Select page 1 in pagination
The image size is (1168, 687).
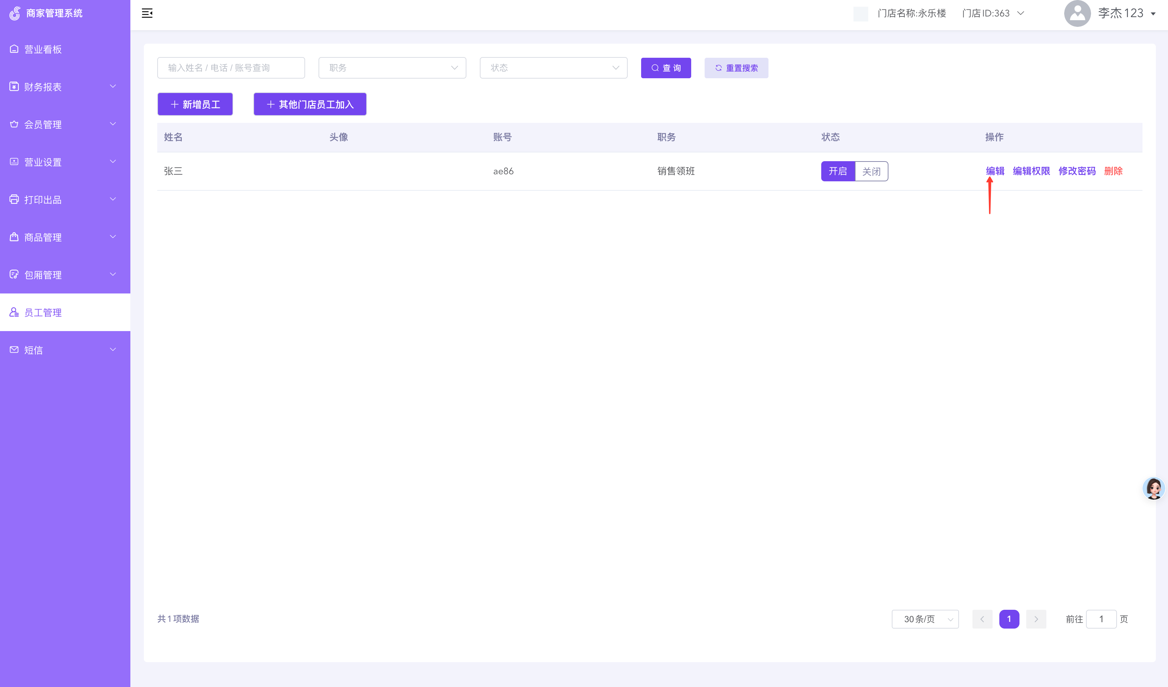tap(1009, 619)
